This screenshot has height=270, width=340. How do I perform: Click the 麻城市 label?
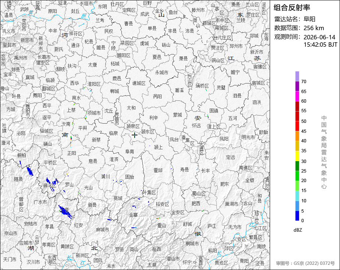tap(102, 230)
